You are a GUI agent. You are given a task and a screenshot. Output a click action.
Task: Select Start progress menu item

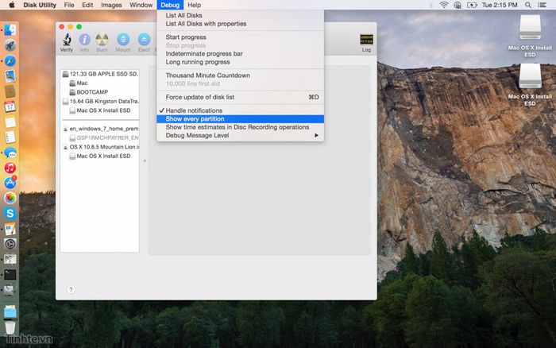(x=240, y=37)
